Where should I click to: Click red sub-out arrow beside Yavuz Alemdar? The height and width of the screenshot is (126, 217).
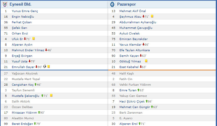[143, 44]
